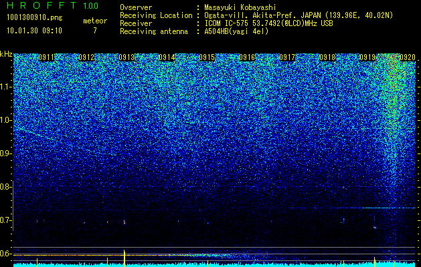This screenshot has height=267, width=421.
Task: Click the 0.8 frequency axis label
Action: [x=6, y=187]
